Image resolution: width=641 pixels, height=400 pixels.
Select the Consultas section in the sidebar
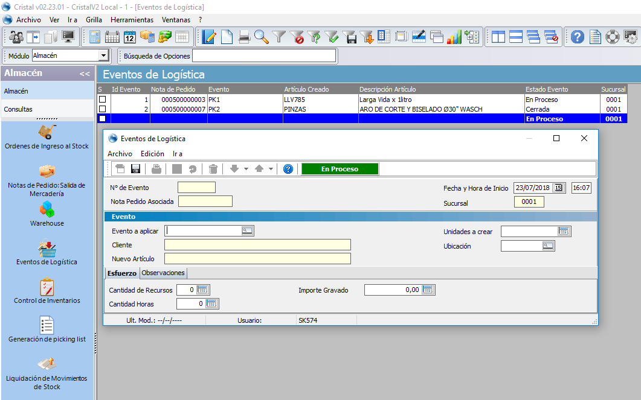click(x=18, y=109)
